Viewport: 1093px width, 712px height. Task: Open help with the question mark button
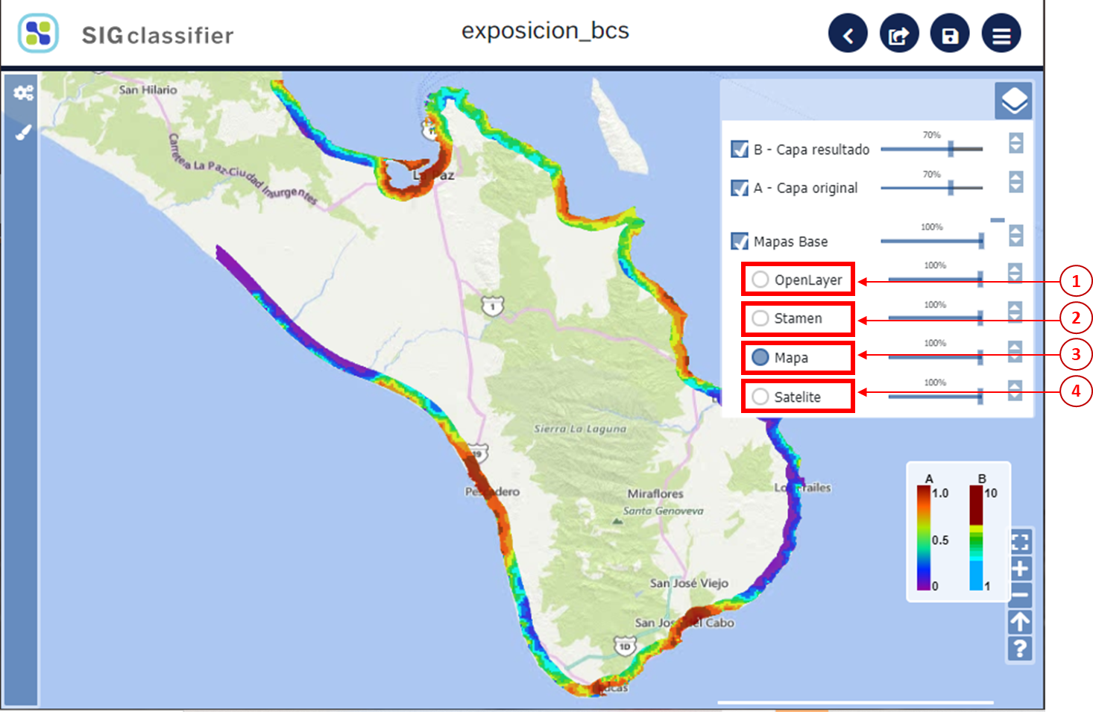(1020, 649)
